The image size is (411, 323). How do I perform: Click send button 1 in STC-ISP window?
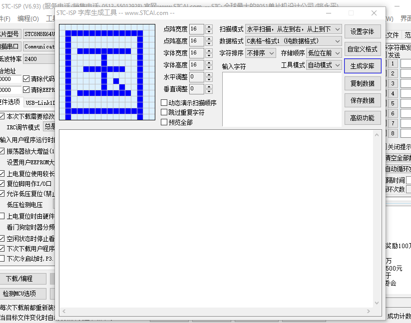pyautogui.click(x=393, y=63)
